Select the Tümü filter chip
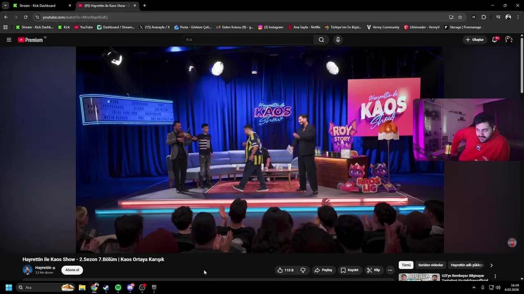 [406, 265]
